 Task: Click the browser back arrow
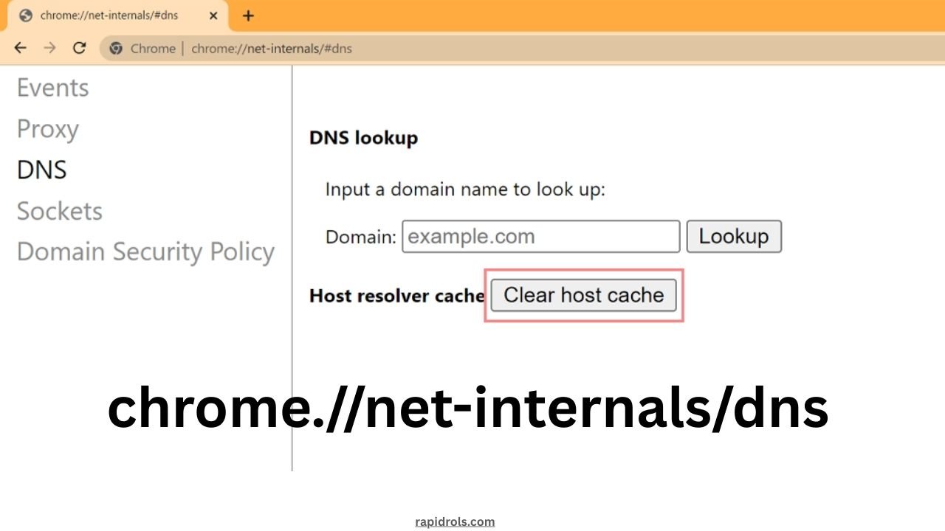click(20, 48)
